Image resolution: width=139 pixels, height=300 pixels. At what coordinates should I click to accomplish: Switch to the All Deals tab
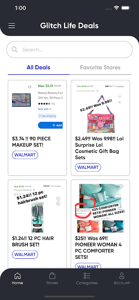(39, 67)
